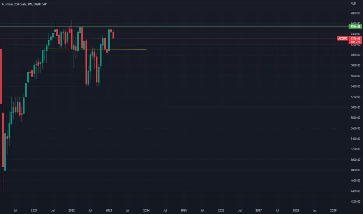Screen dimensions: 363x214
Task: Click the 2022 label on time axis
Action: (72, 210)
